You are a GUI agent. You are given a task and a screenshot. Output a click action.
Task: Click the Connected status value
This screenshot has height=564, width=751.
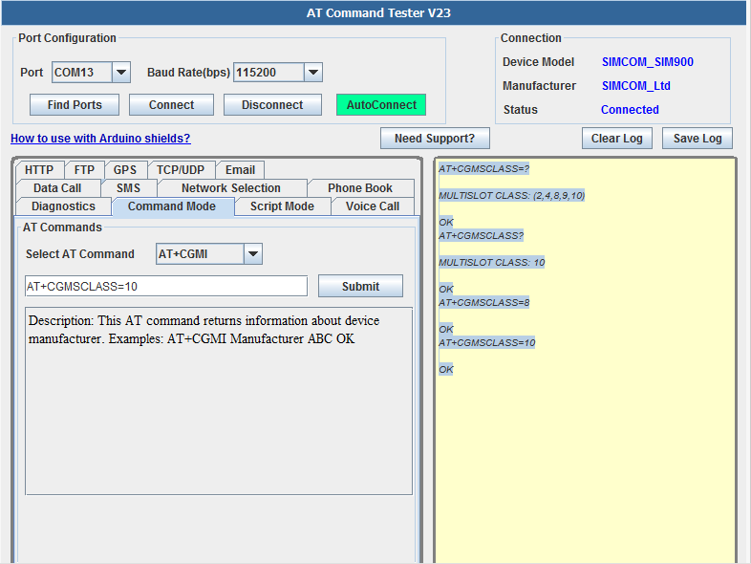point(630,110)
